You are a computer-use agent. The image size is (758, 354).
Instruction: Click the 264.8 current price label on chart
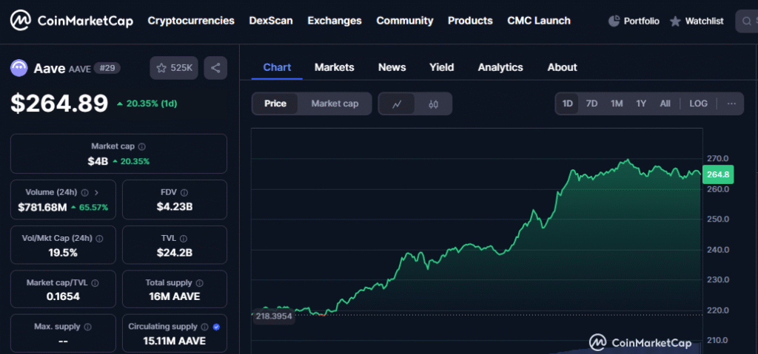(718, 175)
